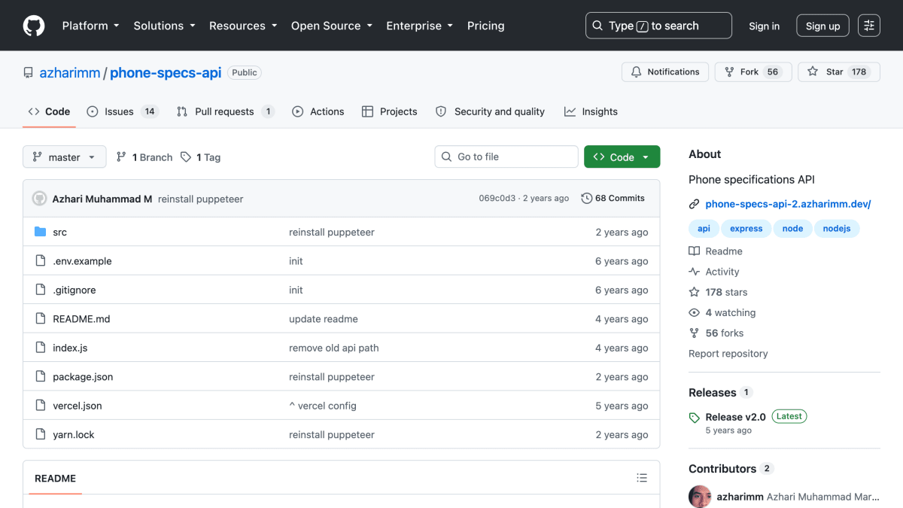Click the fork icon next to 56 forks
This screenshot has width=903, height=508.
pos(695,333)
